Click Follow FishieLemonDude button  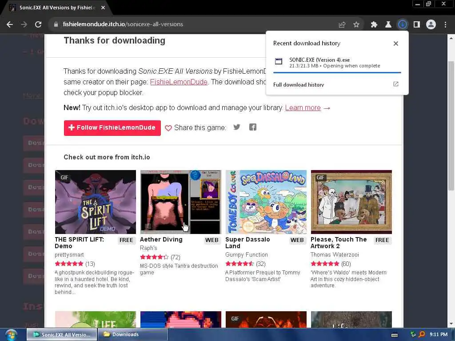click(x=112, y=128)
